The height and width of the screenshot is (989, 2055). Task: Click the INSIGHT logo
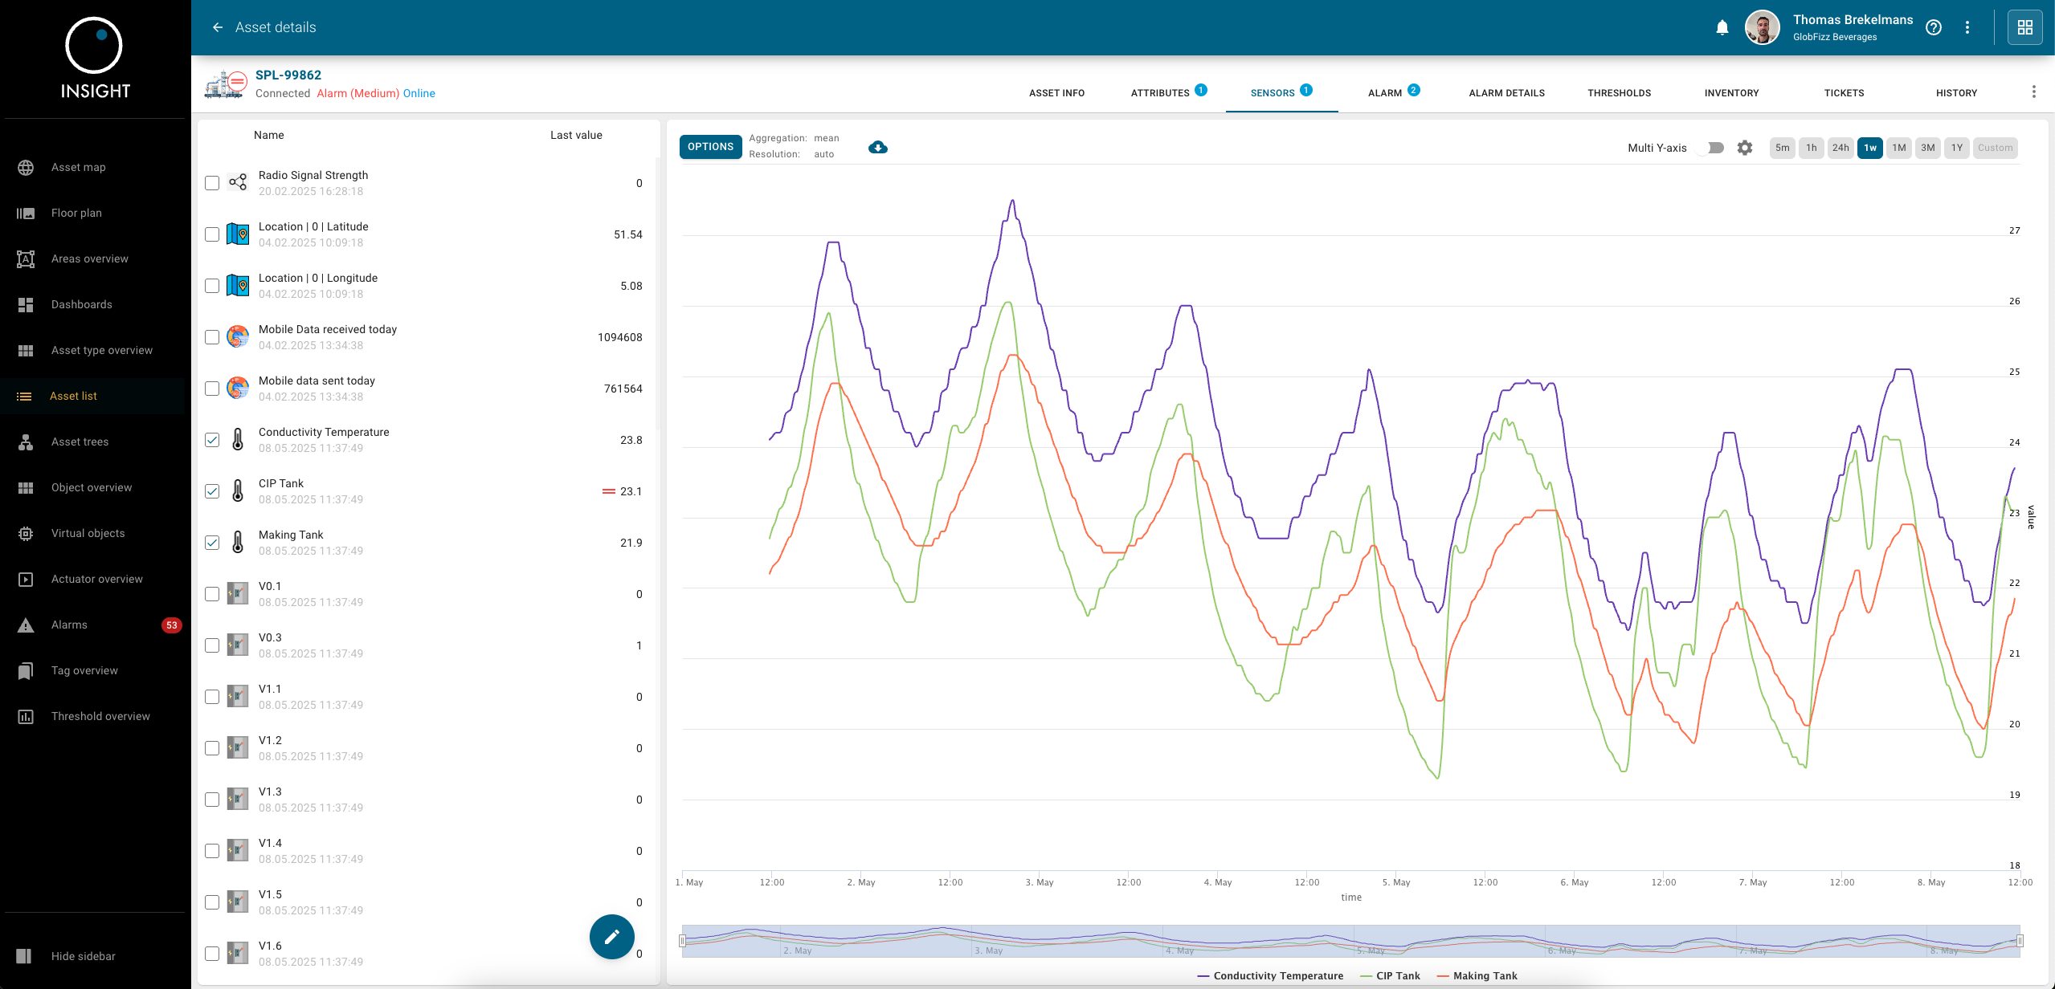pyautogui.click(x=95, y=58)
